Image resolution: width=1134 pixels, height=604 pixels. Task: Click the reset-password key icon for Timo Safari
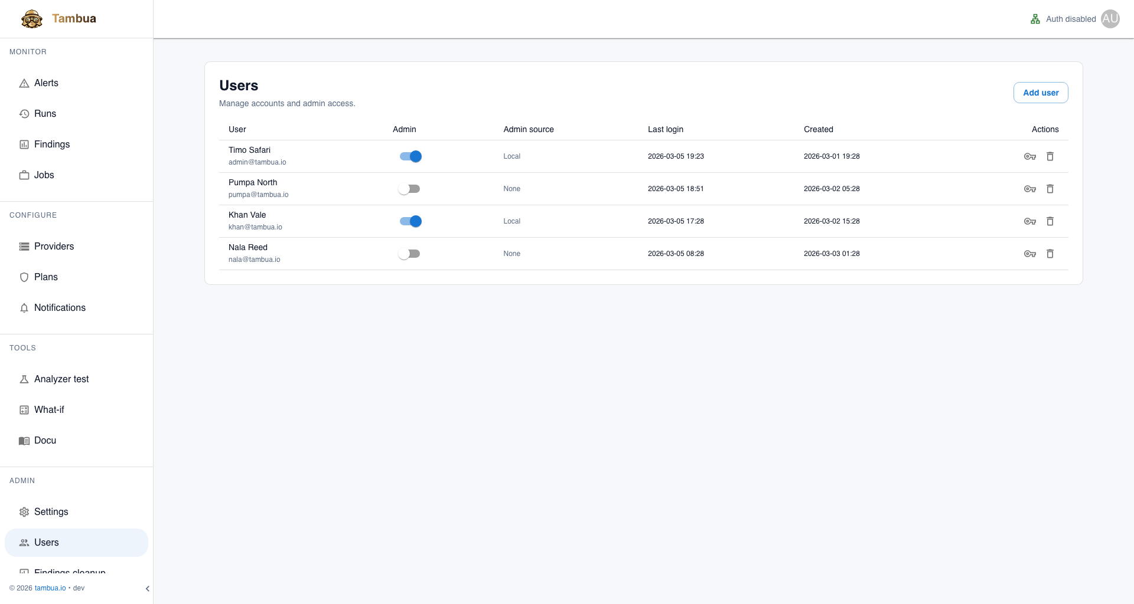1030,156
